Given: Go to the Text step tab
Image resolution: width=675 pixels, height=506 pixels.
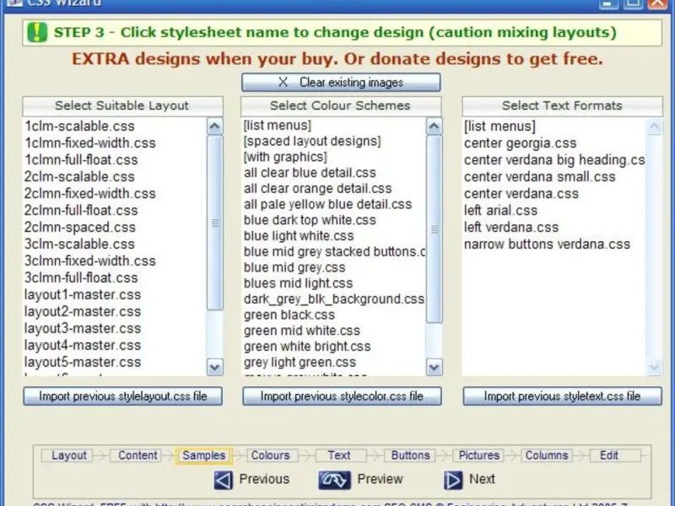Looking at the screenshot, I should point(341,455).
